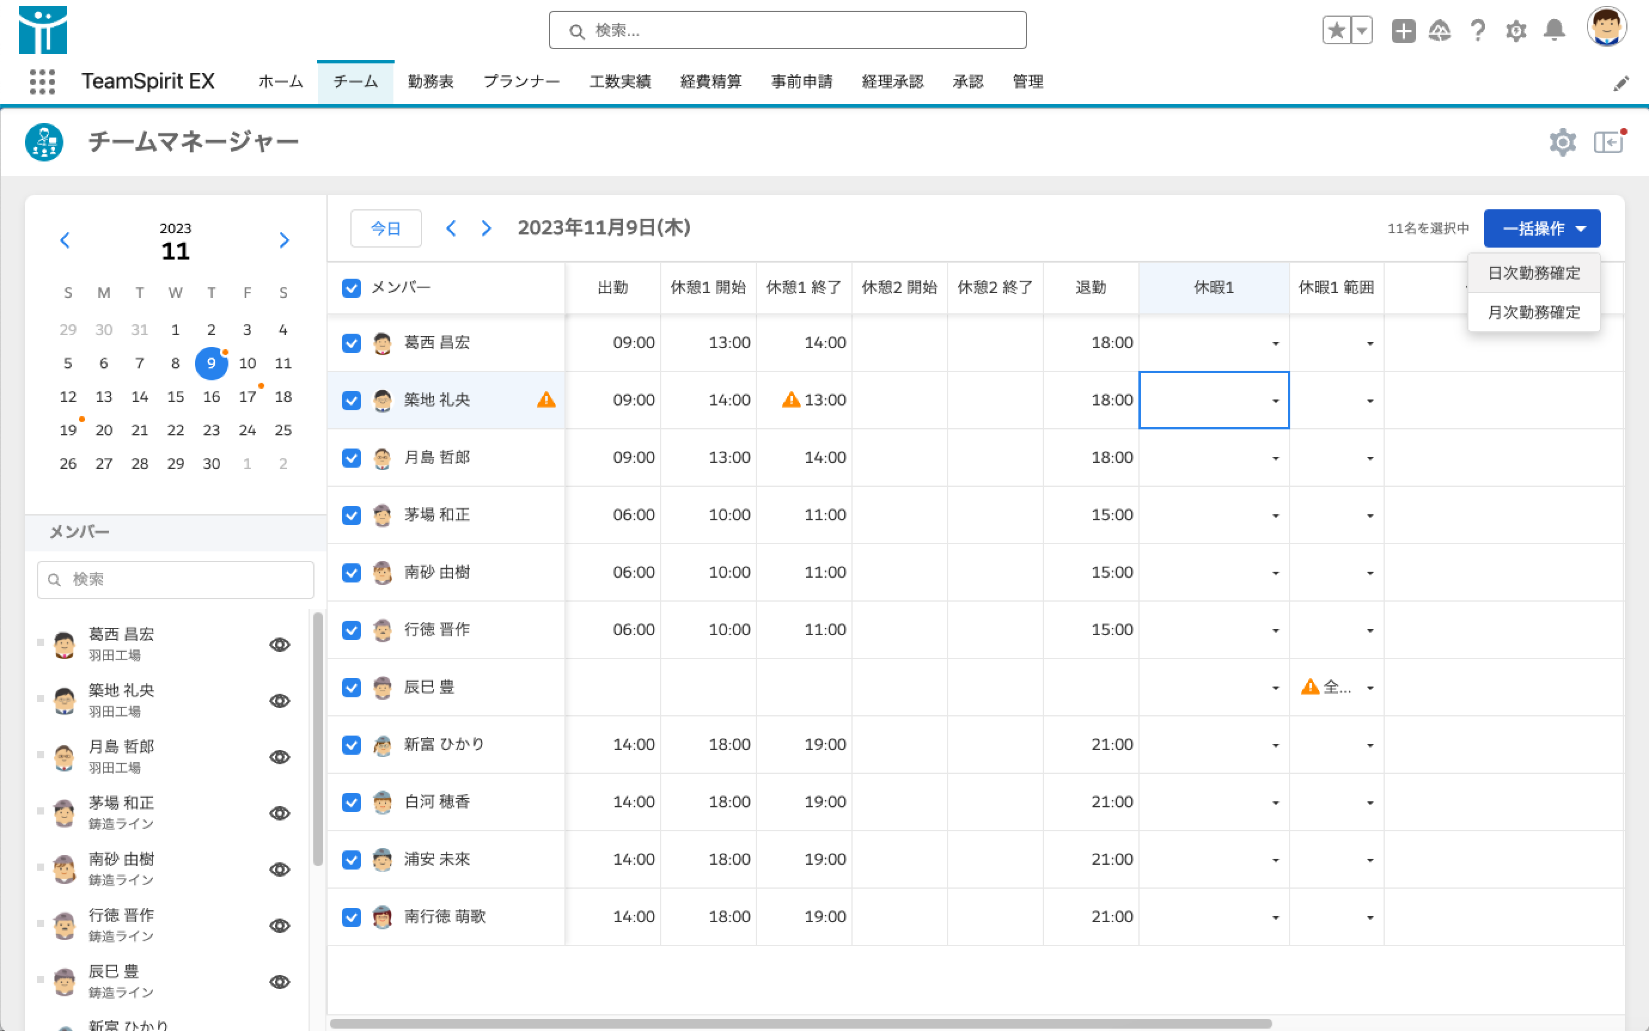Image resolution: width=1649 pixels, height=1031 pixels.
Task: Click pencil edit navigation icon
Action: click(1621, 83)
